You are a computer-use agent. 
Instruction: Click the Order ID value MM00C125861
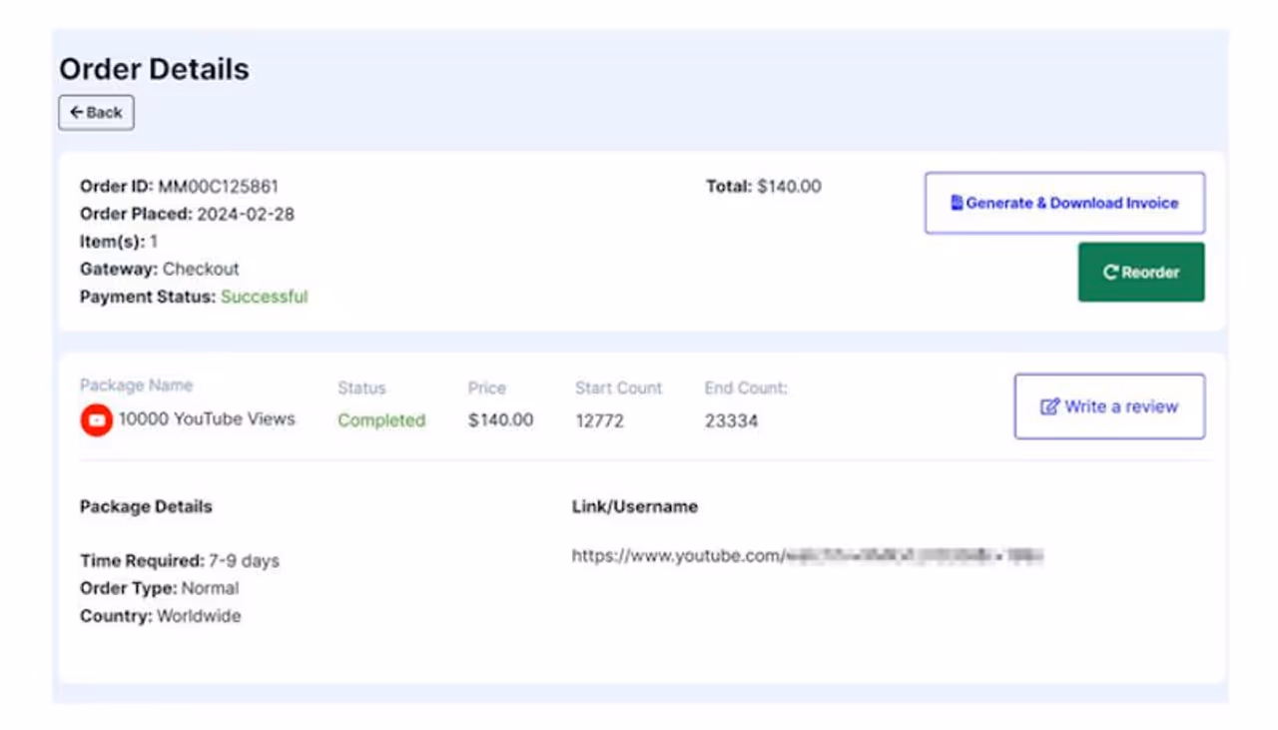coord(218,187)
